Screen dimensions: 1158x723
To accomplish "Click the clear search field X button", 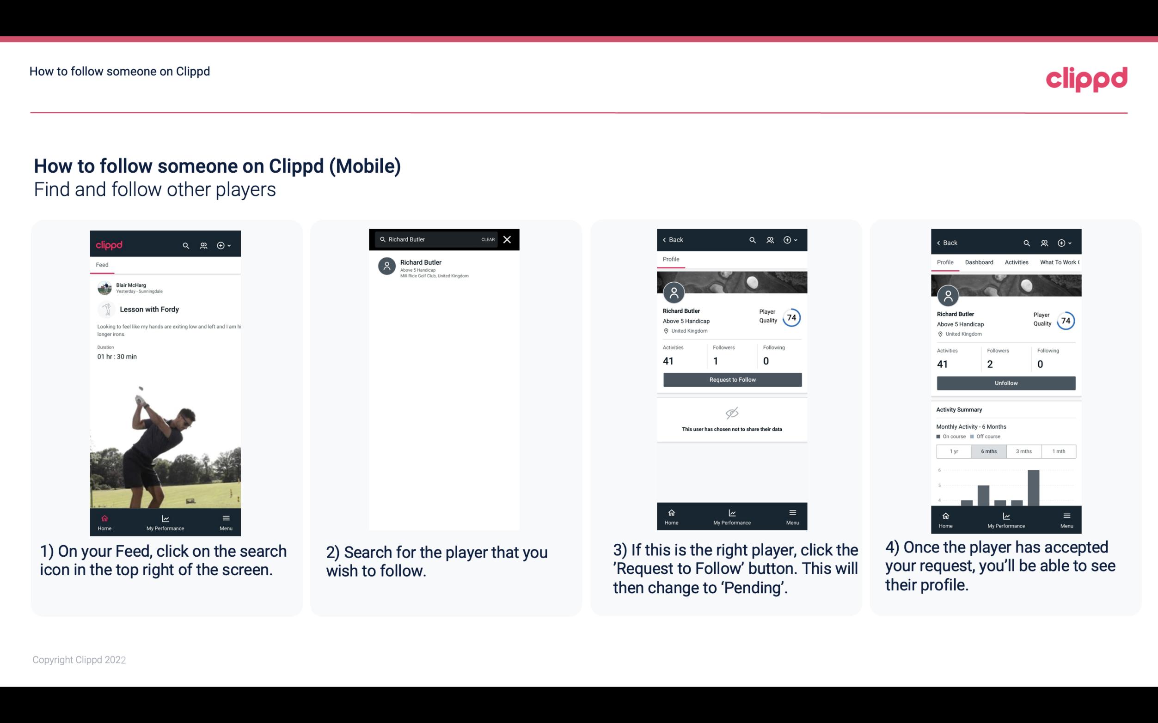I will (x=508, y=240).
